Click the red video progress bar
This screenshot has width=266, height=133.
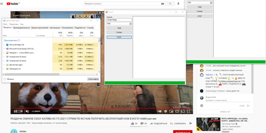coord(101,108)
